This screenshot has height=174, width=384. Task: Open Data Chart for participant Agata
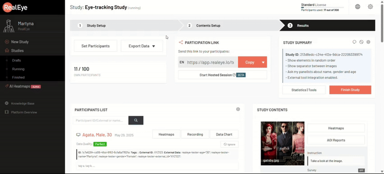[x=224, y=134]
